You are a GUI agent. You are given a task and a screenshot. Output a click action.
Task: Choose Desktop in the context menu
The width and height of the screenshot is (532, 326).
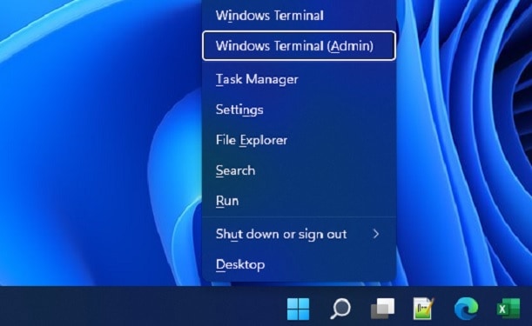click(x=299, y=264)
